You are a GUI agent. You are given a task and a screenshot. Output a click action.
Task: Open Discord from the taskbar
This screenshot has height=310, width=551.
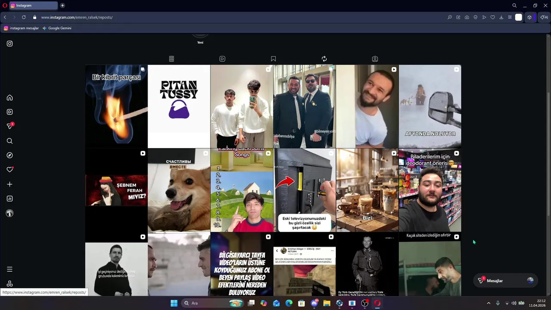(314, 303)
